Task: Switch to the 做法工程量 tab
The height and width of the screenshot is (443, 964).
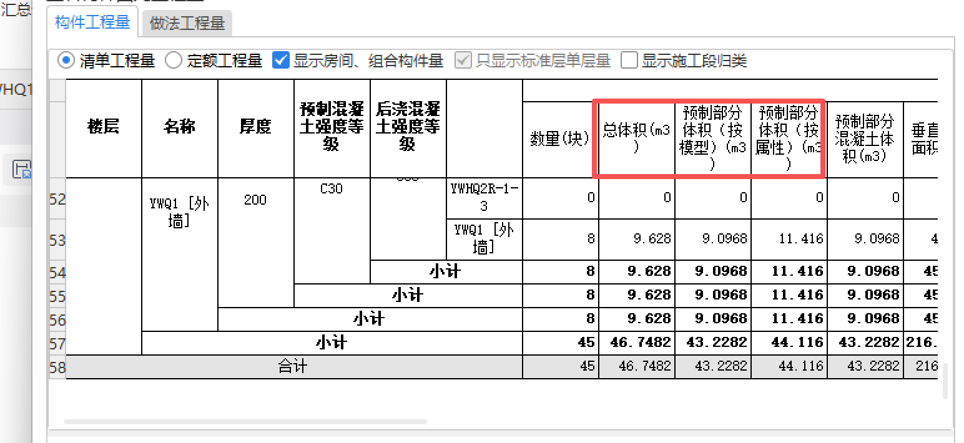Action: click(186, 22)
